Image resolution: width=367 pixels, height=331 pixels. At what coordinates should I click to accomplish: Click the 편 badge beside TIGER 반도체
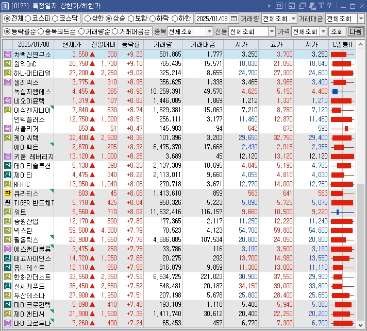pos(8,203)
